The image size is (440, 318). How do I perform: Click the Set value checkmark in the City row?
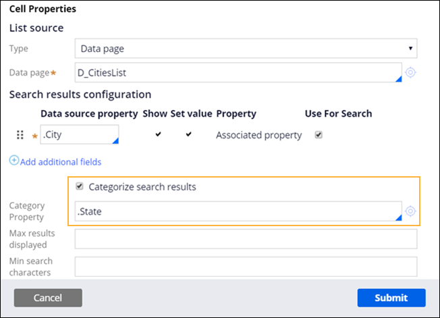click(x=189, y=134)
